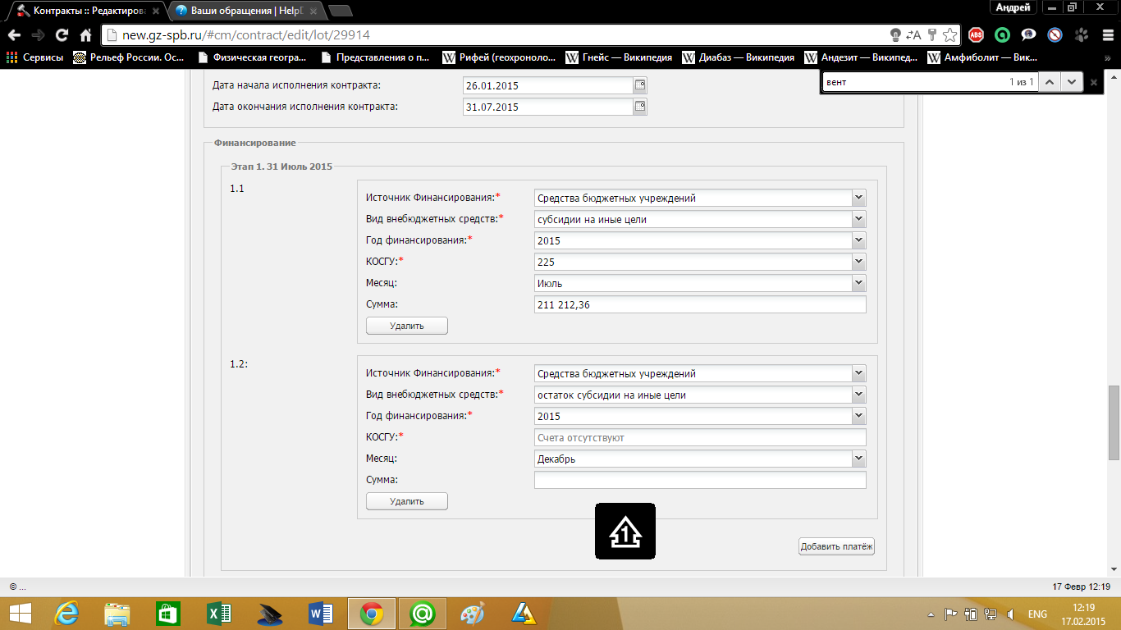Image resolution: width=1121 pixels, height=630 pixels.
Task: Open Mail.Ru Agent from taskbar
Action: [422, 614]
